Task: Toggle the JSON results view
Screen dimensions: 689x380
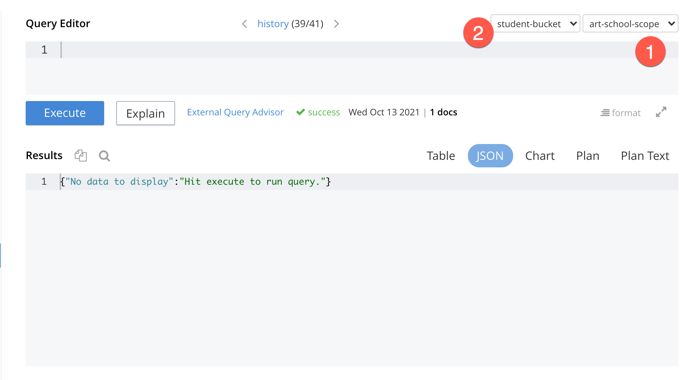Action: (490, 155)
